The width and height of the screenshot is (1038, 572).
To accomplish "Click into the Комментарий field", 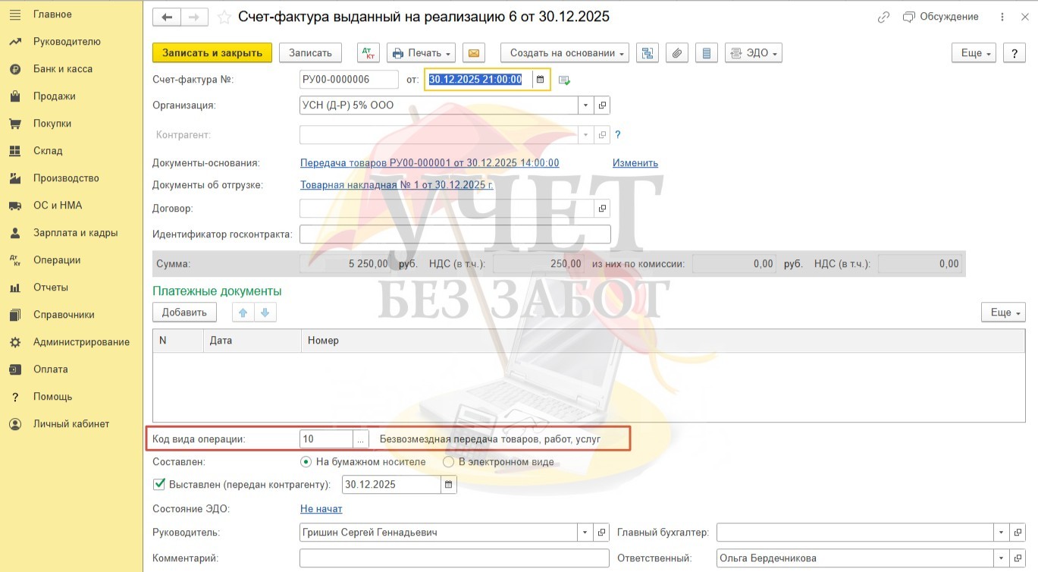I will [454, 558].
